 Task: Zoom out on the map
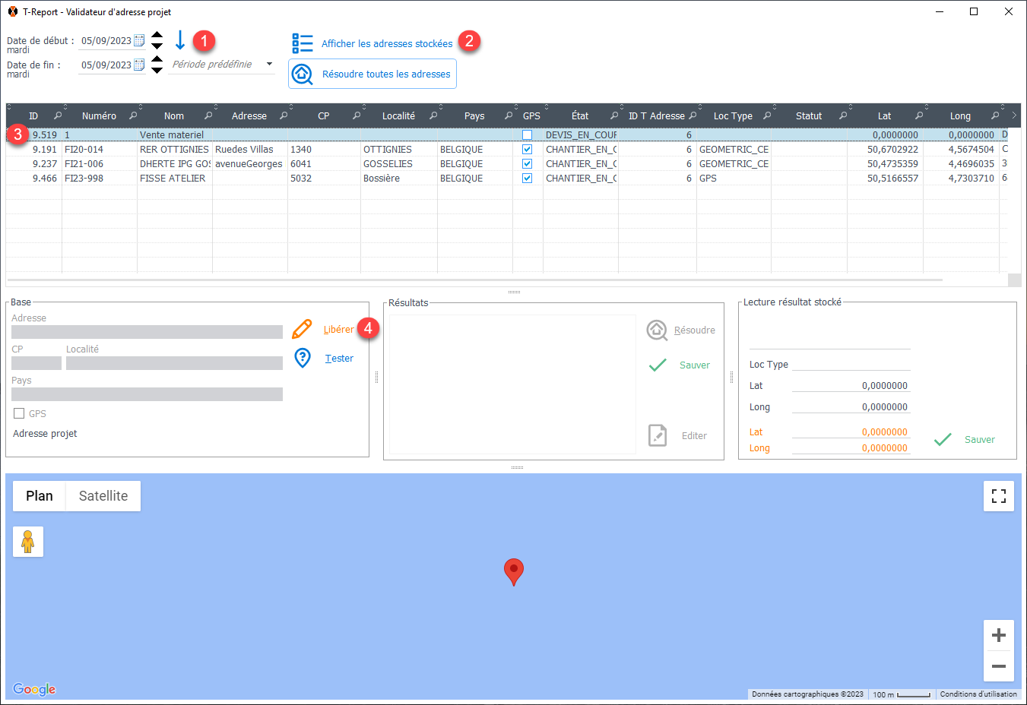coord(998,666)
